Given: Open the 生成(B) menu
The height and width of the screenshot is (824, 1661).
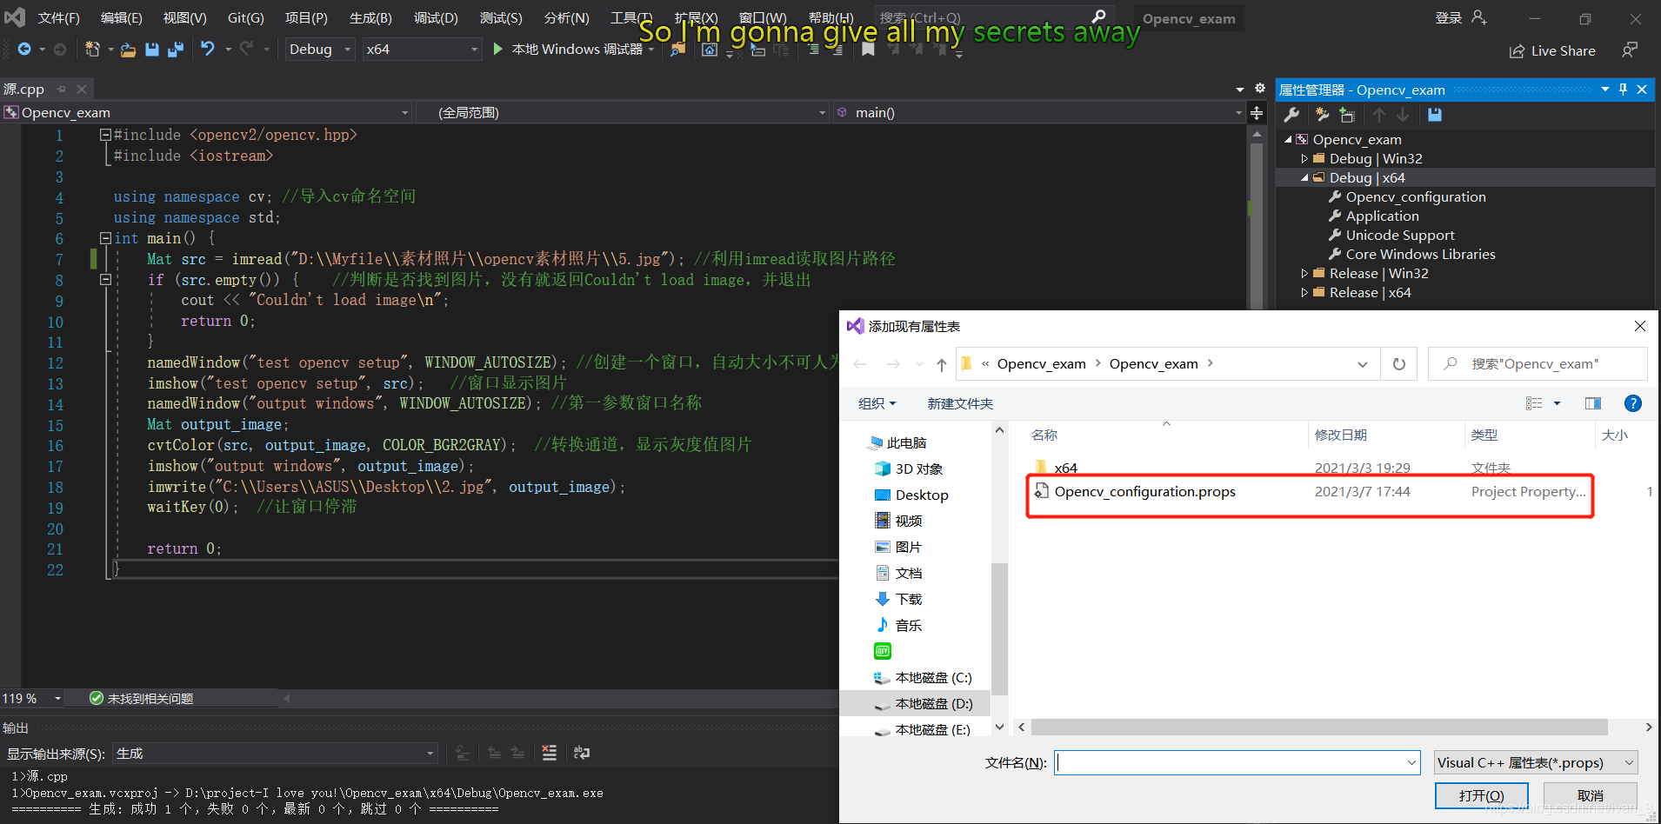Looking at the screenshot, I should [x=370, y=18].
